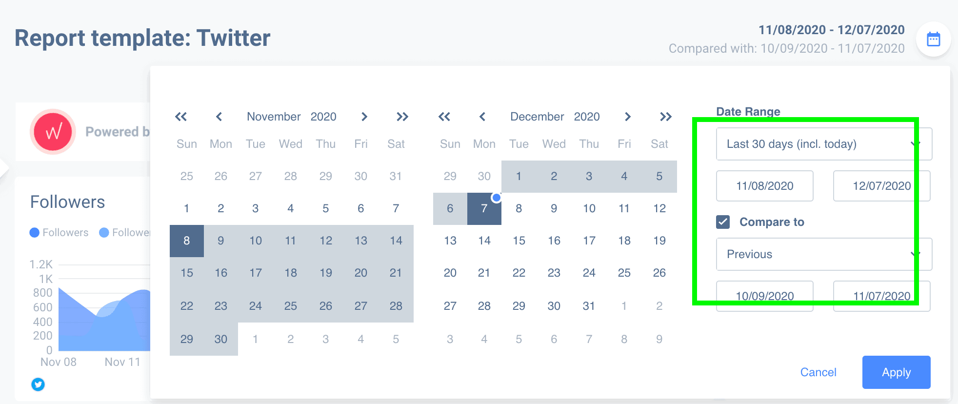Cancel the date range selection
Image resolution: width=958 pixels, height=404 pixels.
(818, 372)
